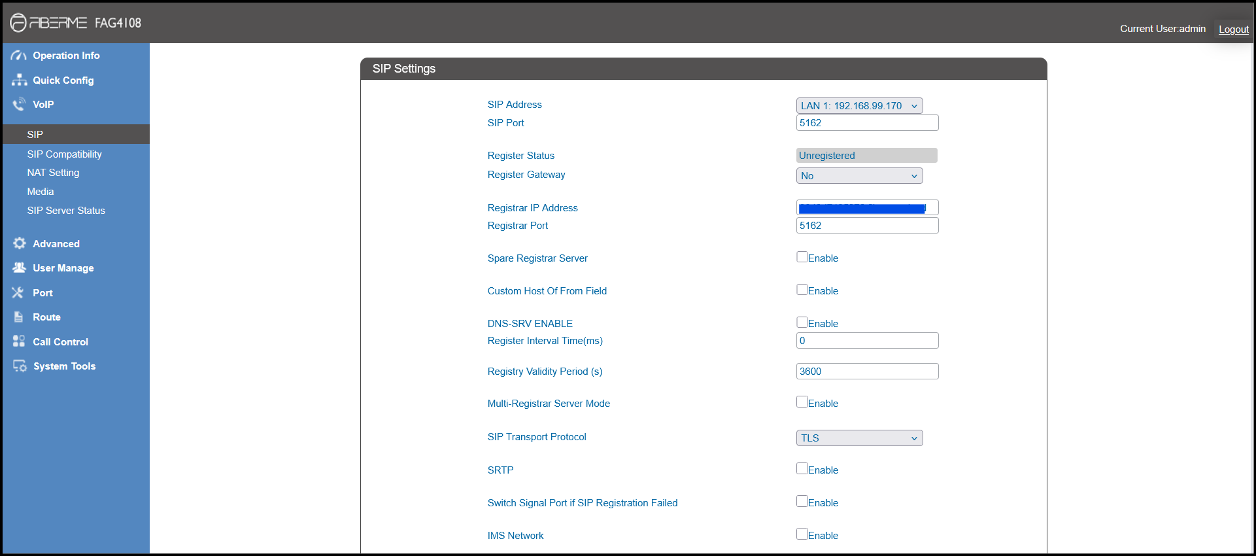This screenshot has width=1256, height=556.
Task: Check Switch Signal Port if Registration Failed
Action: point(802,502)
